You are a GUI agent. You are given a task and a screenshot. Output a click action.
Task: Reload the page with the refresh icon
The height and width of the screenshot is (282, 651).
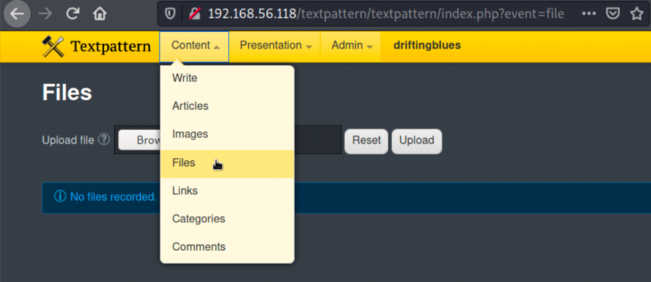[x=72, y=14]
